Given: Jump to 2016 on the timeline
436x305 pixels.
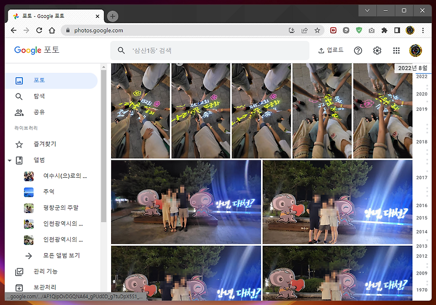Looking at the screenshot, I should pyautogui.click(x=421, y=206).
